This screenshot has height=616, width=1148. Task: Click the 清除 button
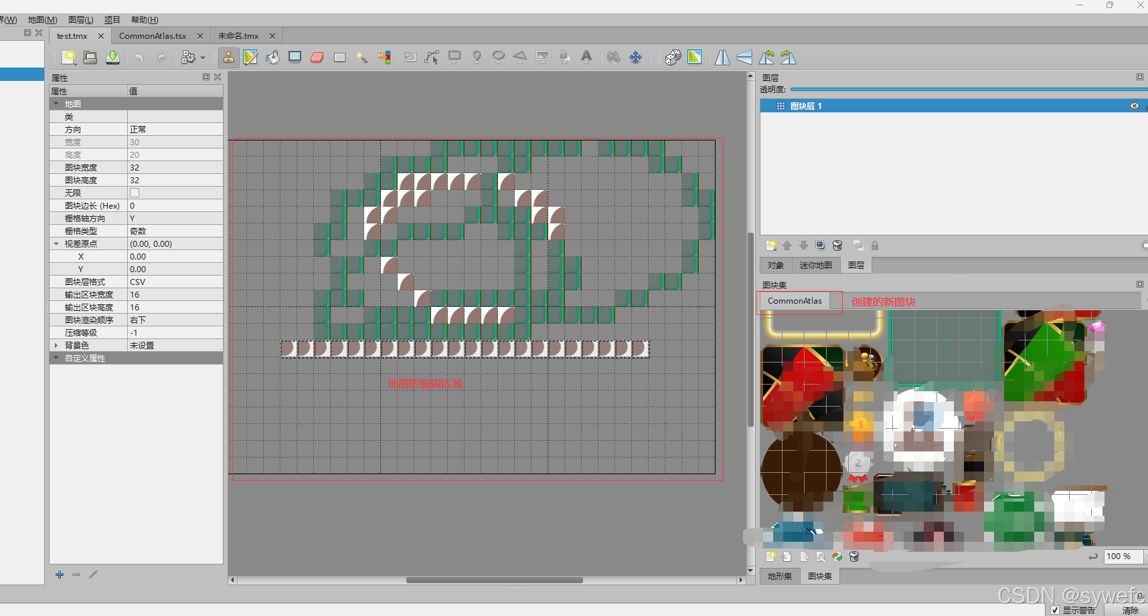pos(1130,611)
